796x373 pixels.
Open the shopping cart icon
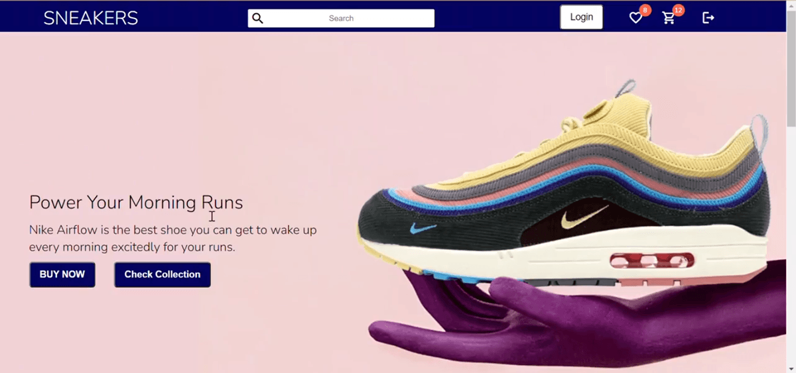[x=669, y=18]
